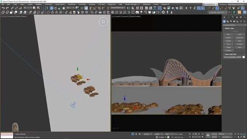Click the Plane primitive button
247x139 pixels.
tap(240, 47)
